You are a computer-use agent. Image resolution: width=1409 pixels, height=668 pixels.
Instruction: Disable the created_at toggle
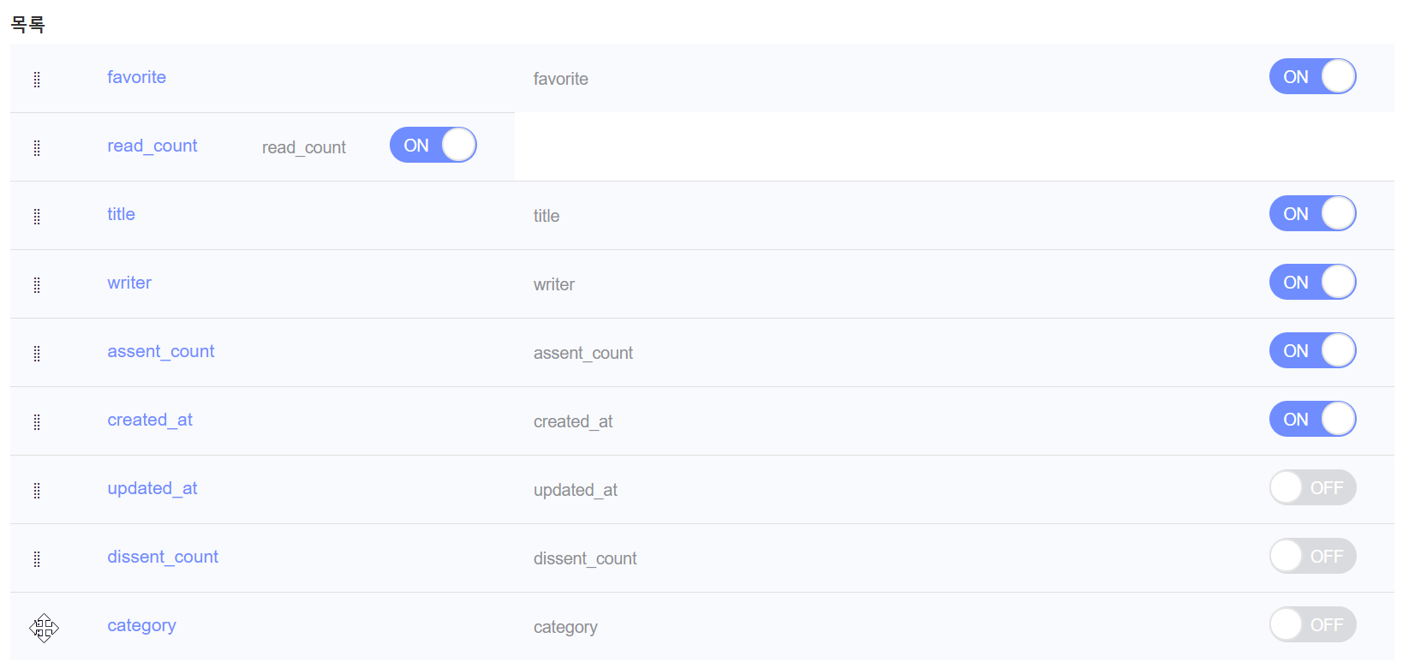point(1312,419)
